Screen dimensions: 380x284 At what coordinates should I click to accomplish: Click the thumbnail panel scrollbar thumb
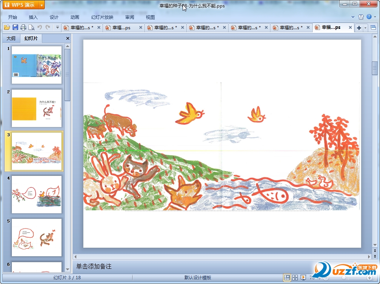[x=68, y=75]
